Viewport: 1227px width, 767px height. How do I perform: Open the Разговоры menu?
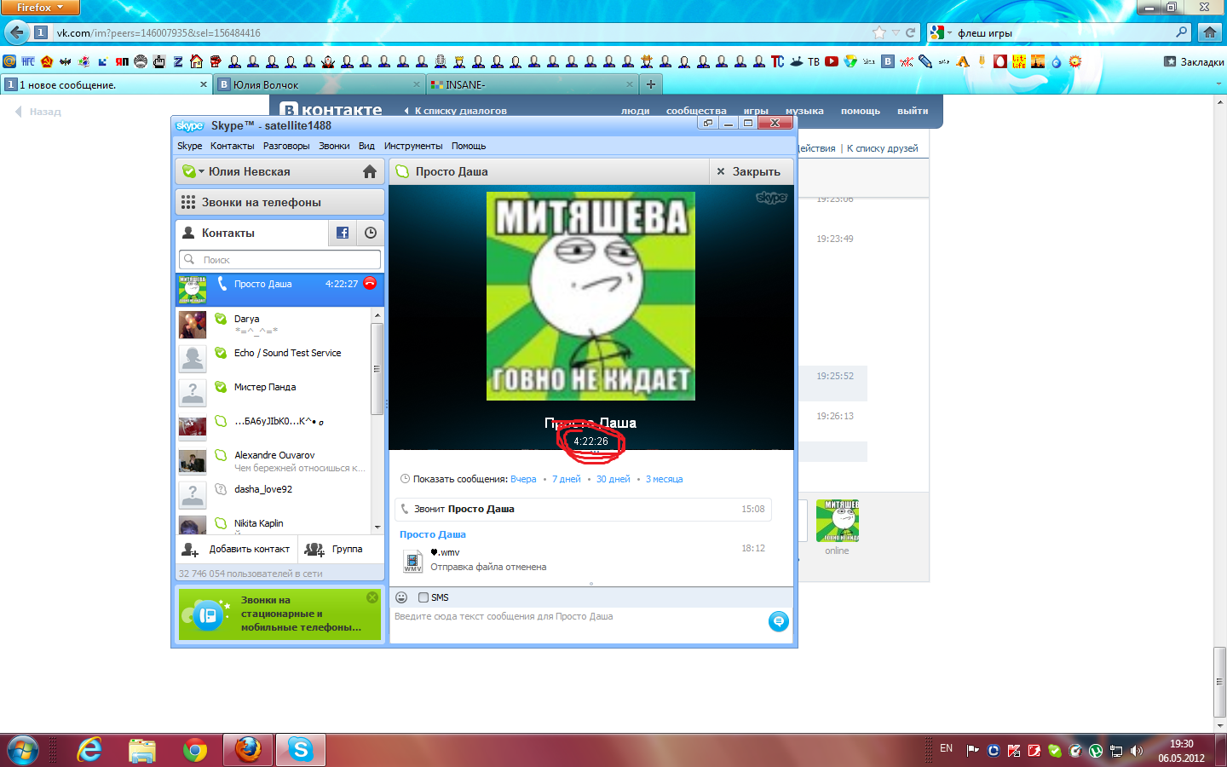(286, 146)
